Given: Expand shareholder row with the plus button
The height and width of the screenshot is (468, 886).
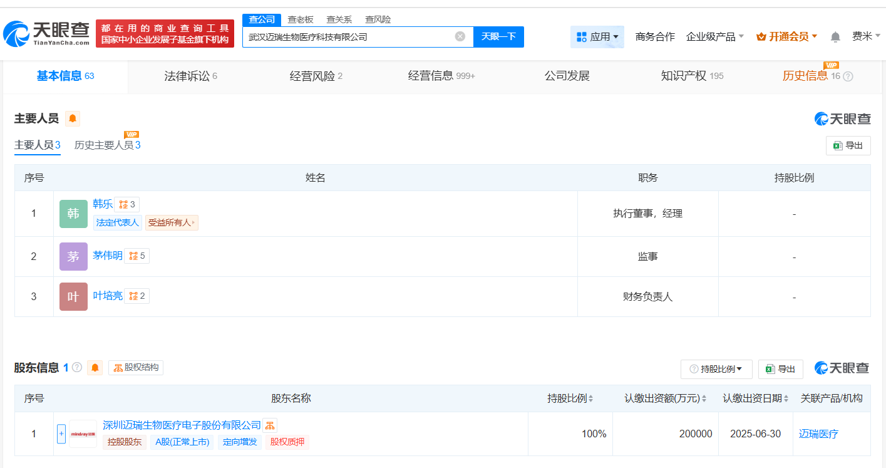Looking at the screenshot, I should (x=61, y=434).
